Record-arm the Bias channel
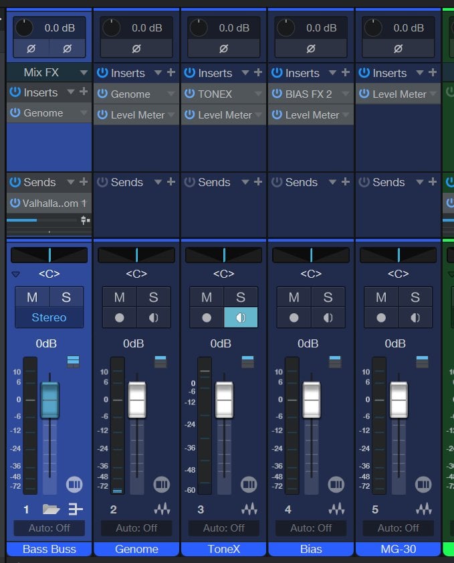This screenshot has height=563, width=454. (294, 317)
